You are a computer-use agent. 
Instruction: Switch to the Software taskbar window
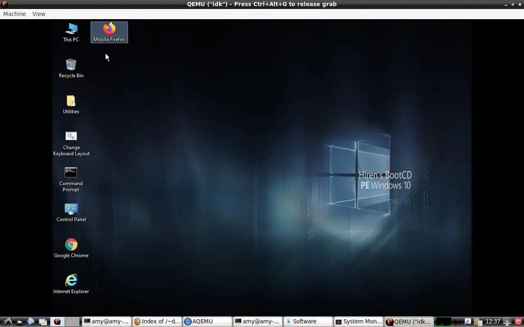[308, 322]
